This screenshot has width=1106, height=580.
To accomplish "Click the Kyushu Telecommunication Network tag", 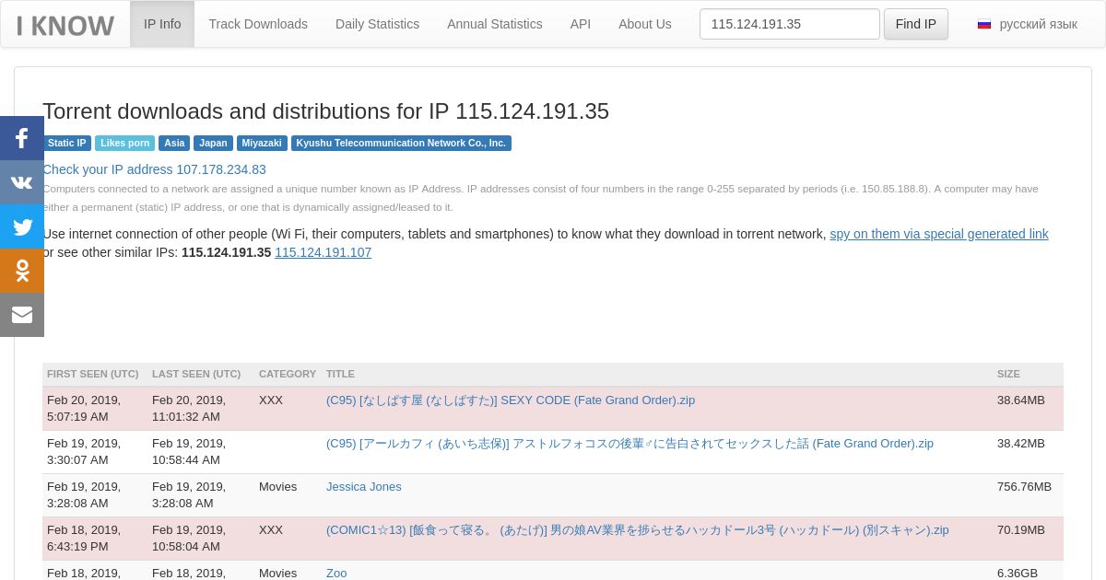I will click(x=401, y=144).
